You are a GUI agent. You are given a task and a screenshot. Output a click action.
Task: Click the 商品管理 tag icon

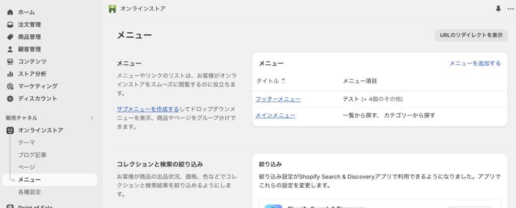(x=10, y=37)
